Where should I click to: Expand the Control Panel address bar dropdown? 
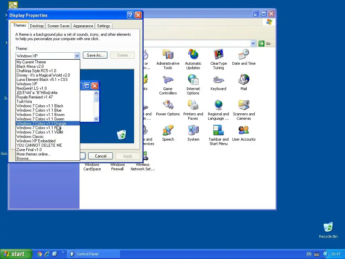[253, 44]
